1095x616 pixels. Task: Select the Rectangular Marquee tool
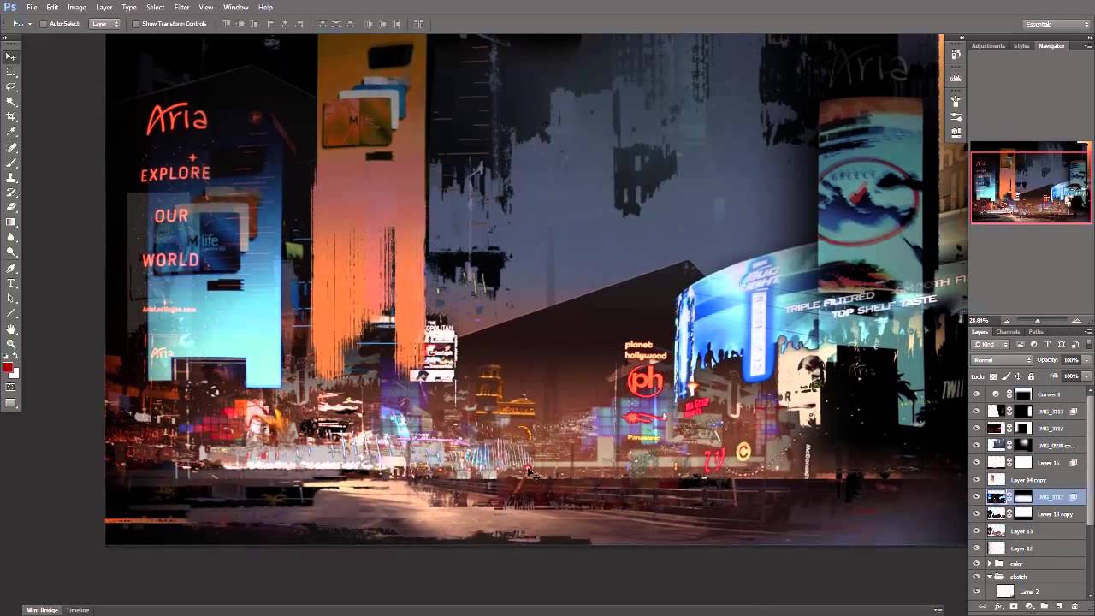[x=11, y=72]
